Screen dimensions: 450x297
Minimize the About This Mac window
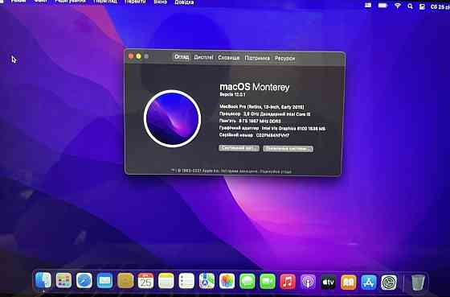click(x=138, y=56)
